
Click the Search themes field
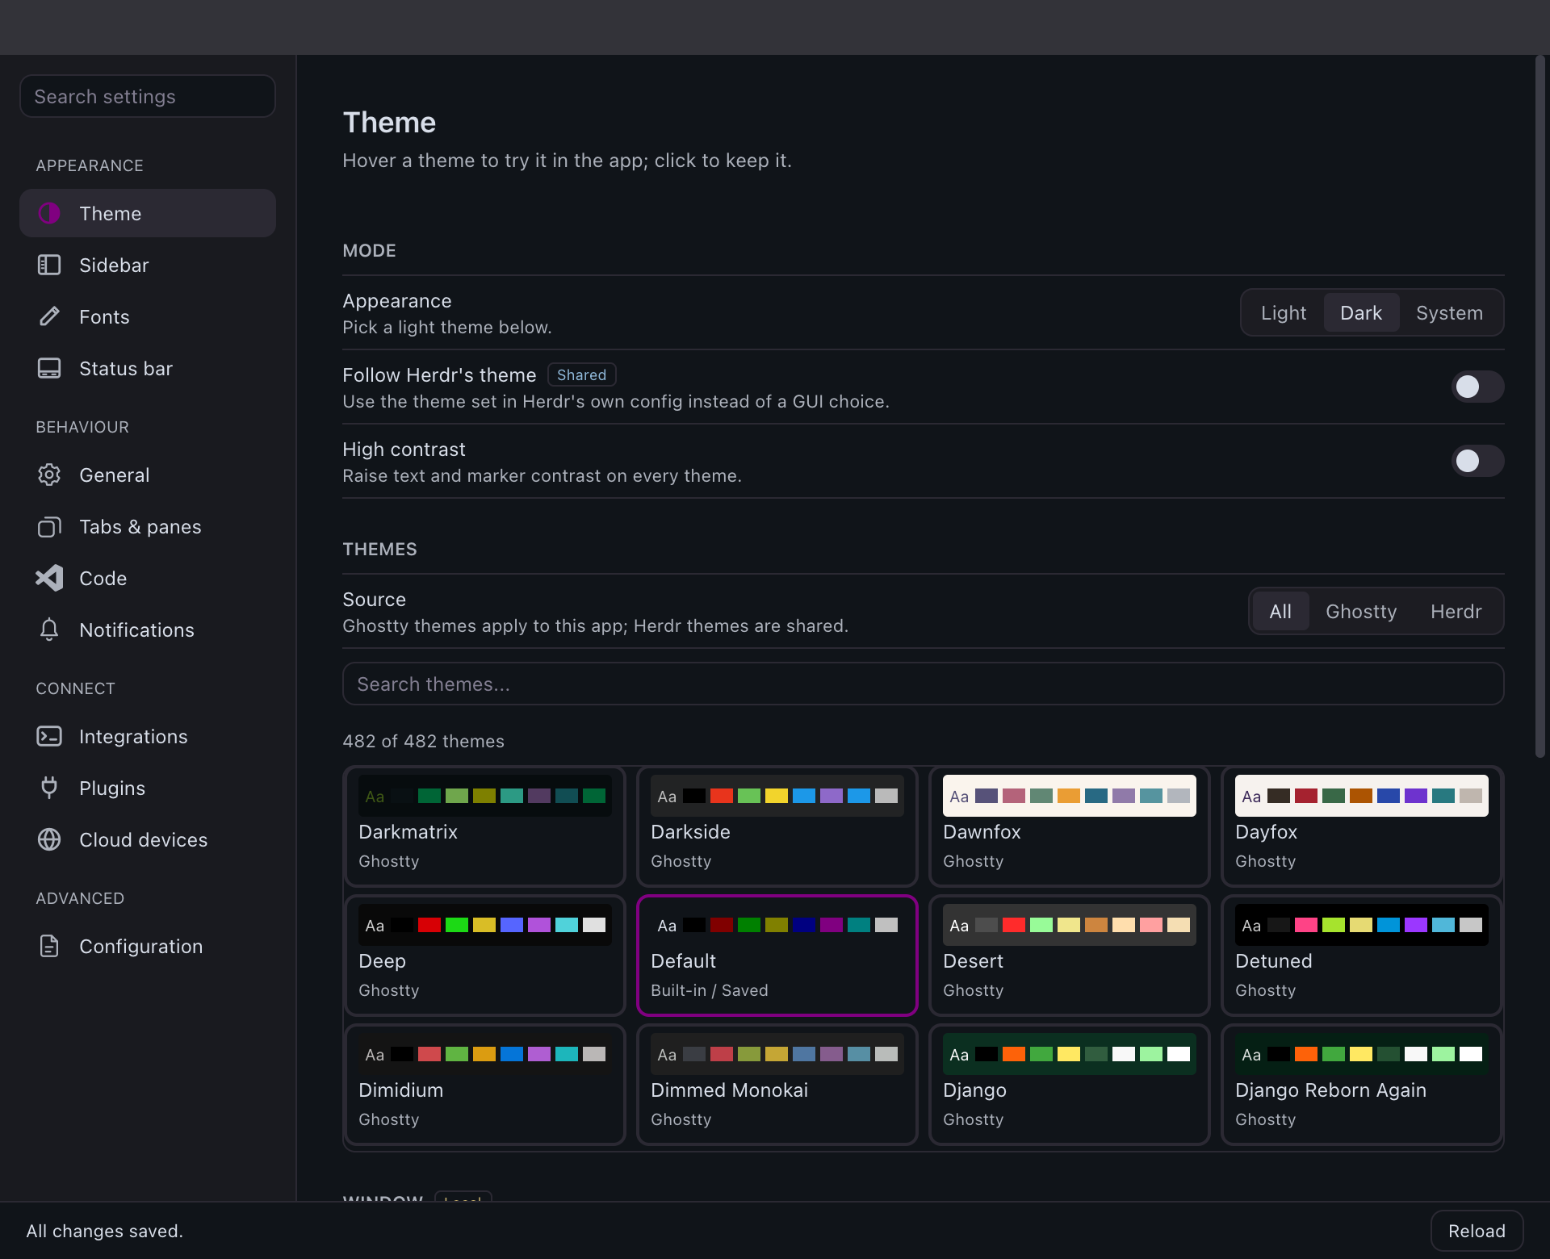coord(923,684)
